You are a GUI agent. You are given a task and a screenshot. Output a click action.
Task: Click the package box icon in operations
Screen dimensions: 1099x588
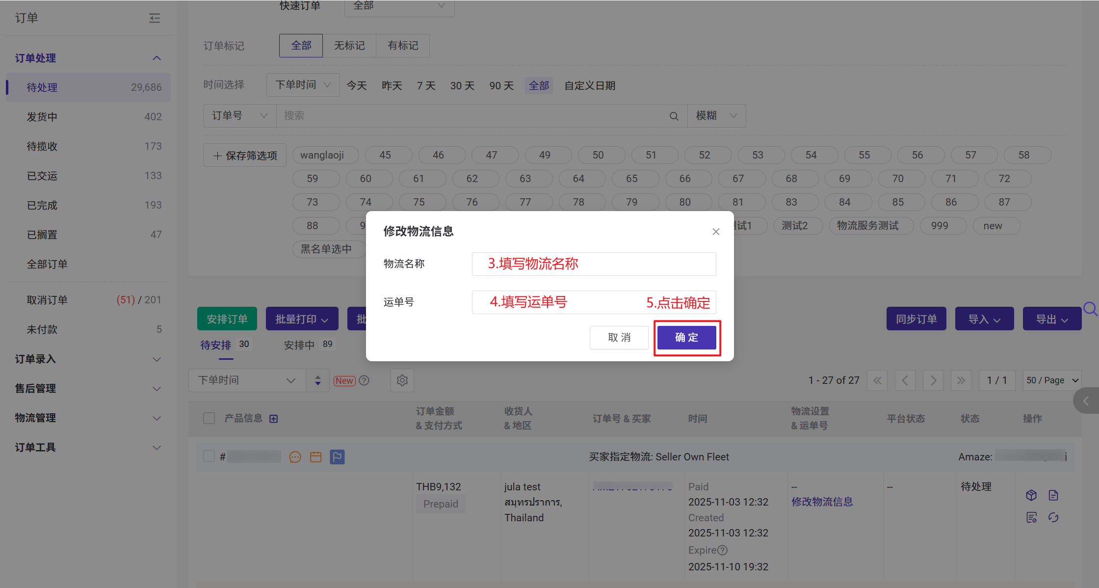[1031, 495]
